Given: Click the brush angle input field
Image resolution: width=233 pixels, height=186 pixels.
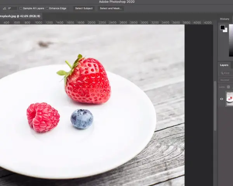Looking at the screenshot, I should [x=12, y=8].
